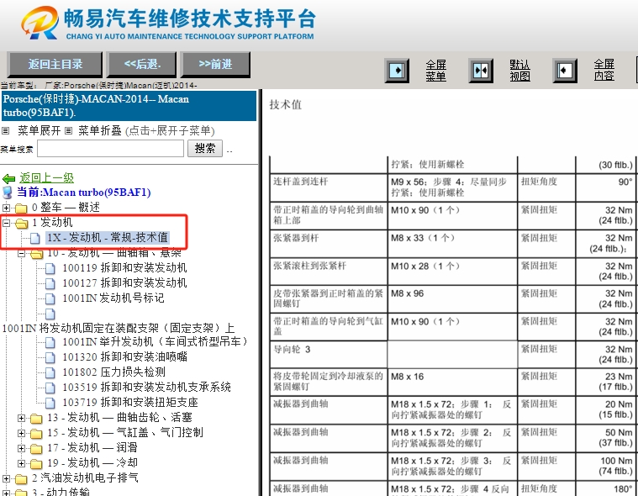The width and height of the screenshot is (638, 496).
Task: Click the 1 发动机 folder icon
Action: point(21,224)
